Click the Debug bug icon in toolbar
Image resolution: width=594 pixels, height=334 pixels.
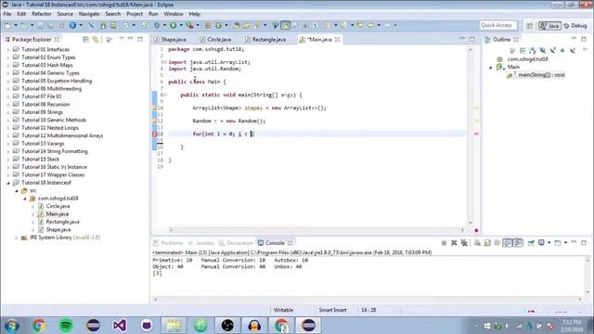[x=157, y=25]
